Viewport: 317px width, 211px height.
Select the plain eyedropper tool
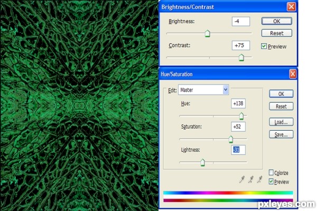click(242, 179)
